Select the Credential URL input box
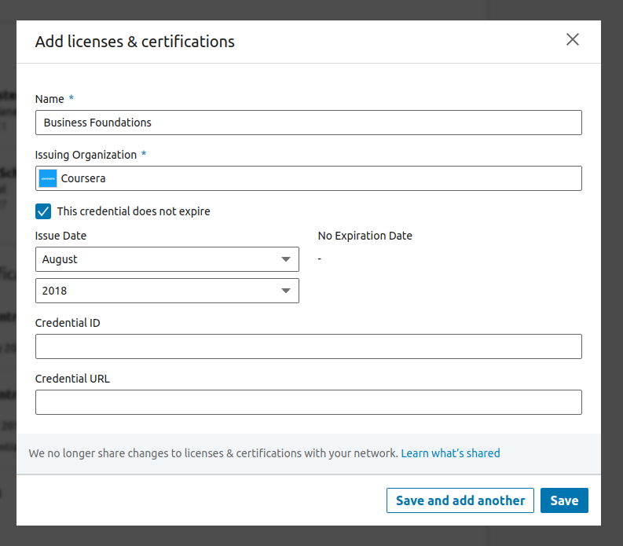The width and height of the screenshot is (623, 546). coord(308,402)
